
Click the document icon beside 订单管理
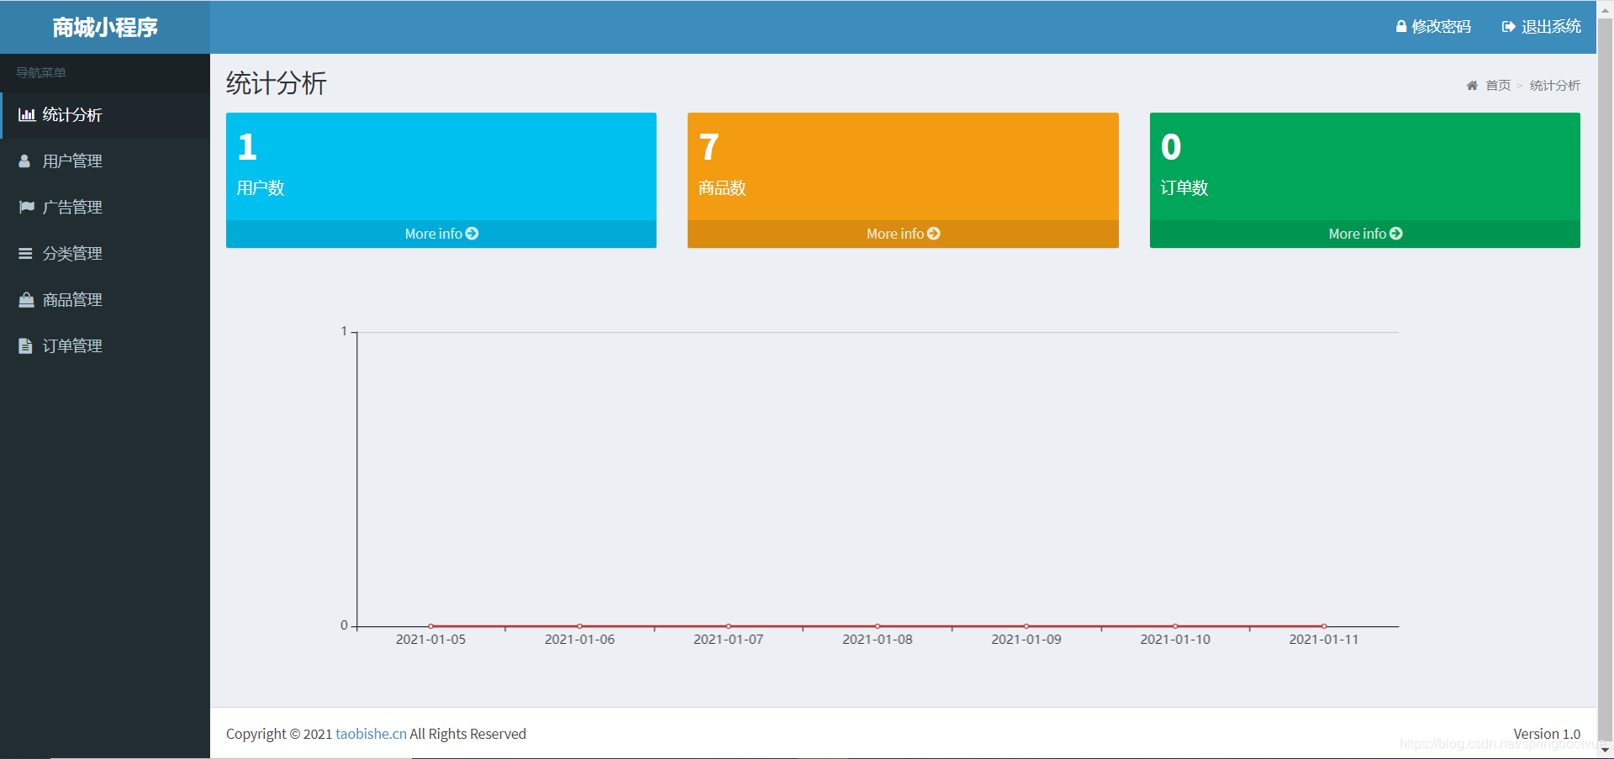coord(25,346)
